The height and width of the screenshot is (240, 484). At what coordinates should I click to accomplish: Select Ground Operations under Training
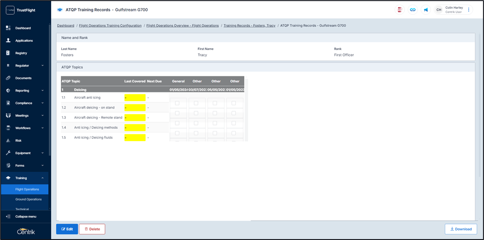[x=28, y=200]
